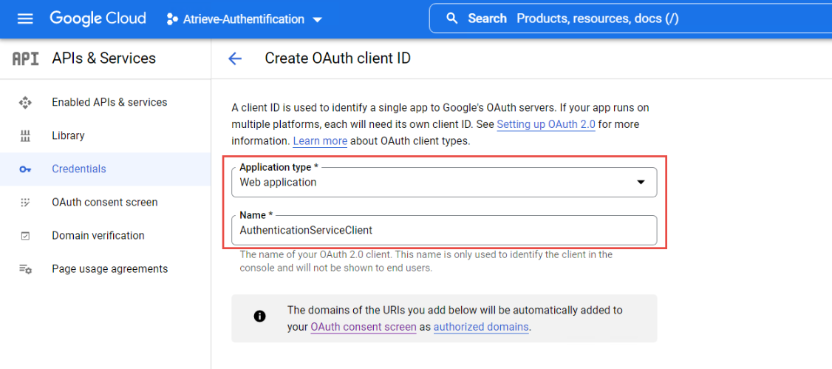Go to OAuth consent screen menu item
832x369 pixels.
[x=104, y=202]
